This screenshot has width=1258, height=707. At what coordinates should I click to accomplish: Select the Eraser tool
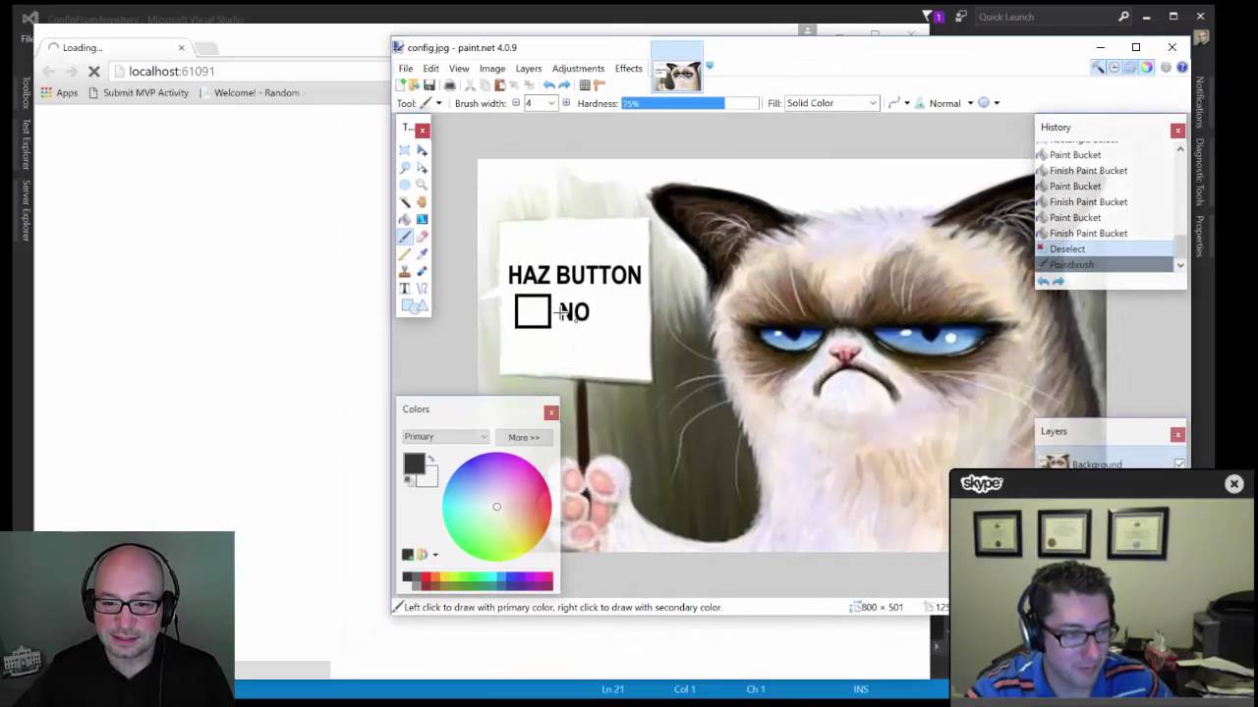[422, 237]
